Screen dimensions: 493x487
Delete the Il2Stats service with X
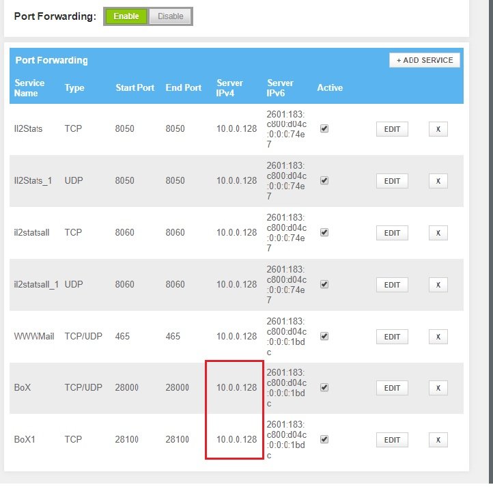point(438,129)
